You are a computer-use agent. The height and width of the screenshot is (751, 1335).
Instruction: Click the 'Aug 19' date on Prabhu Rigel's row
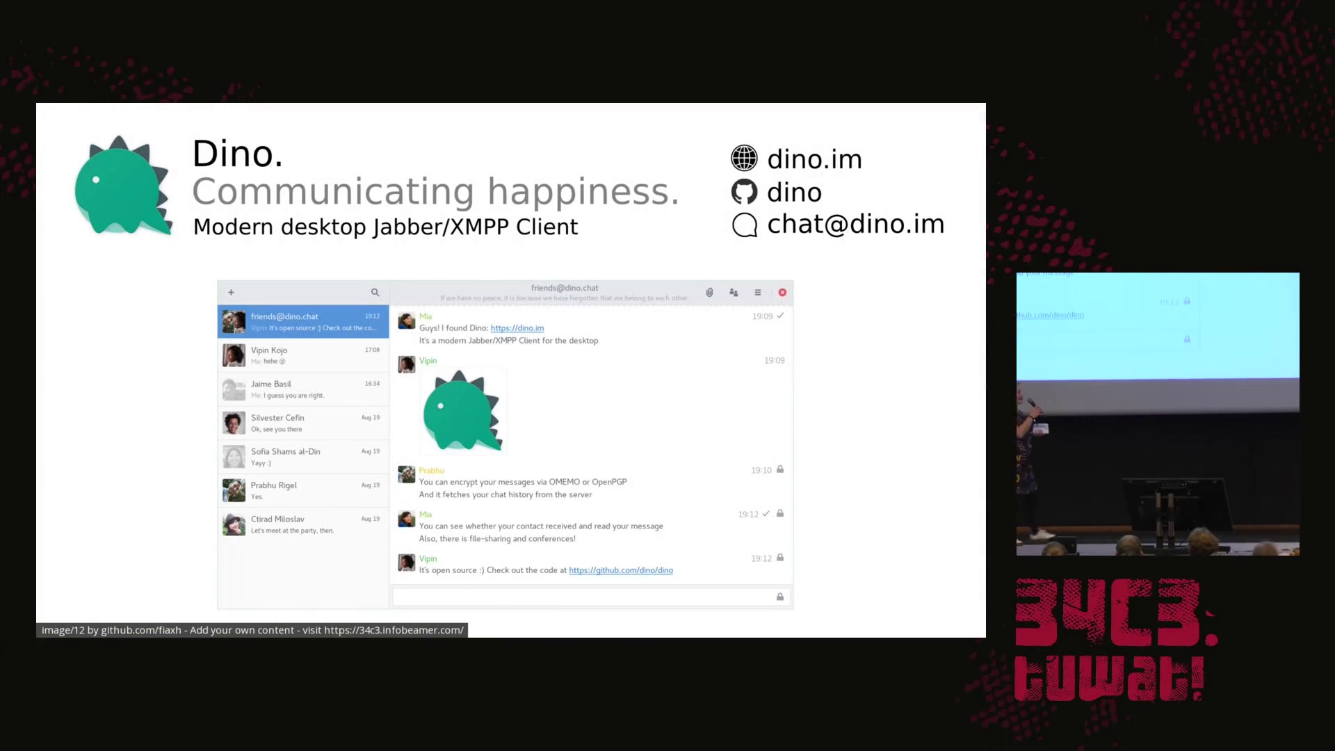click(x=371, y=485)
